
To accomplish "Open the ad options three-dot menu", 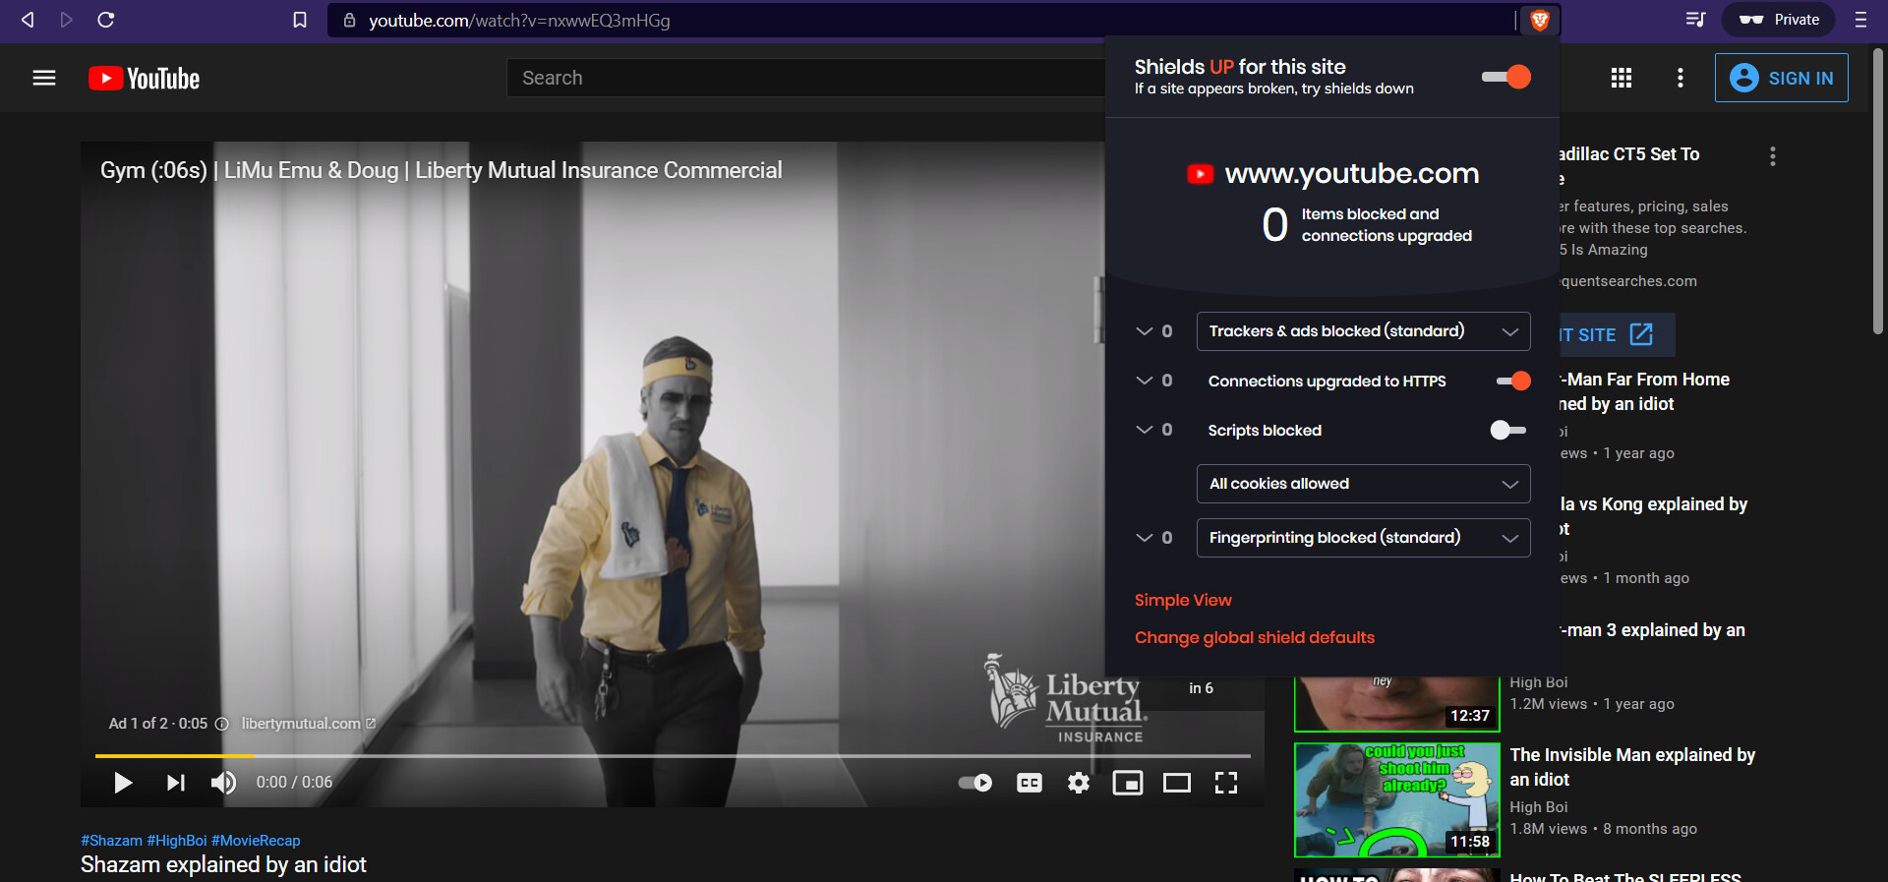I will (x=1773, y=156).
